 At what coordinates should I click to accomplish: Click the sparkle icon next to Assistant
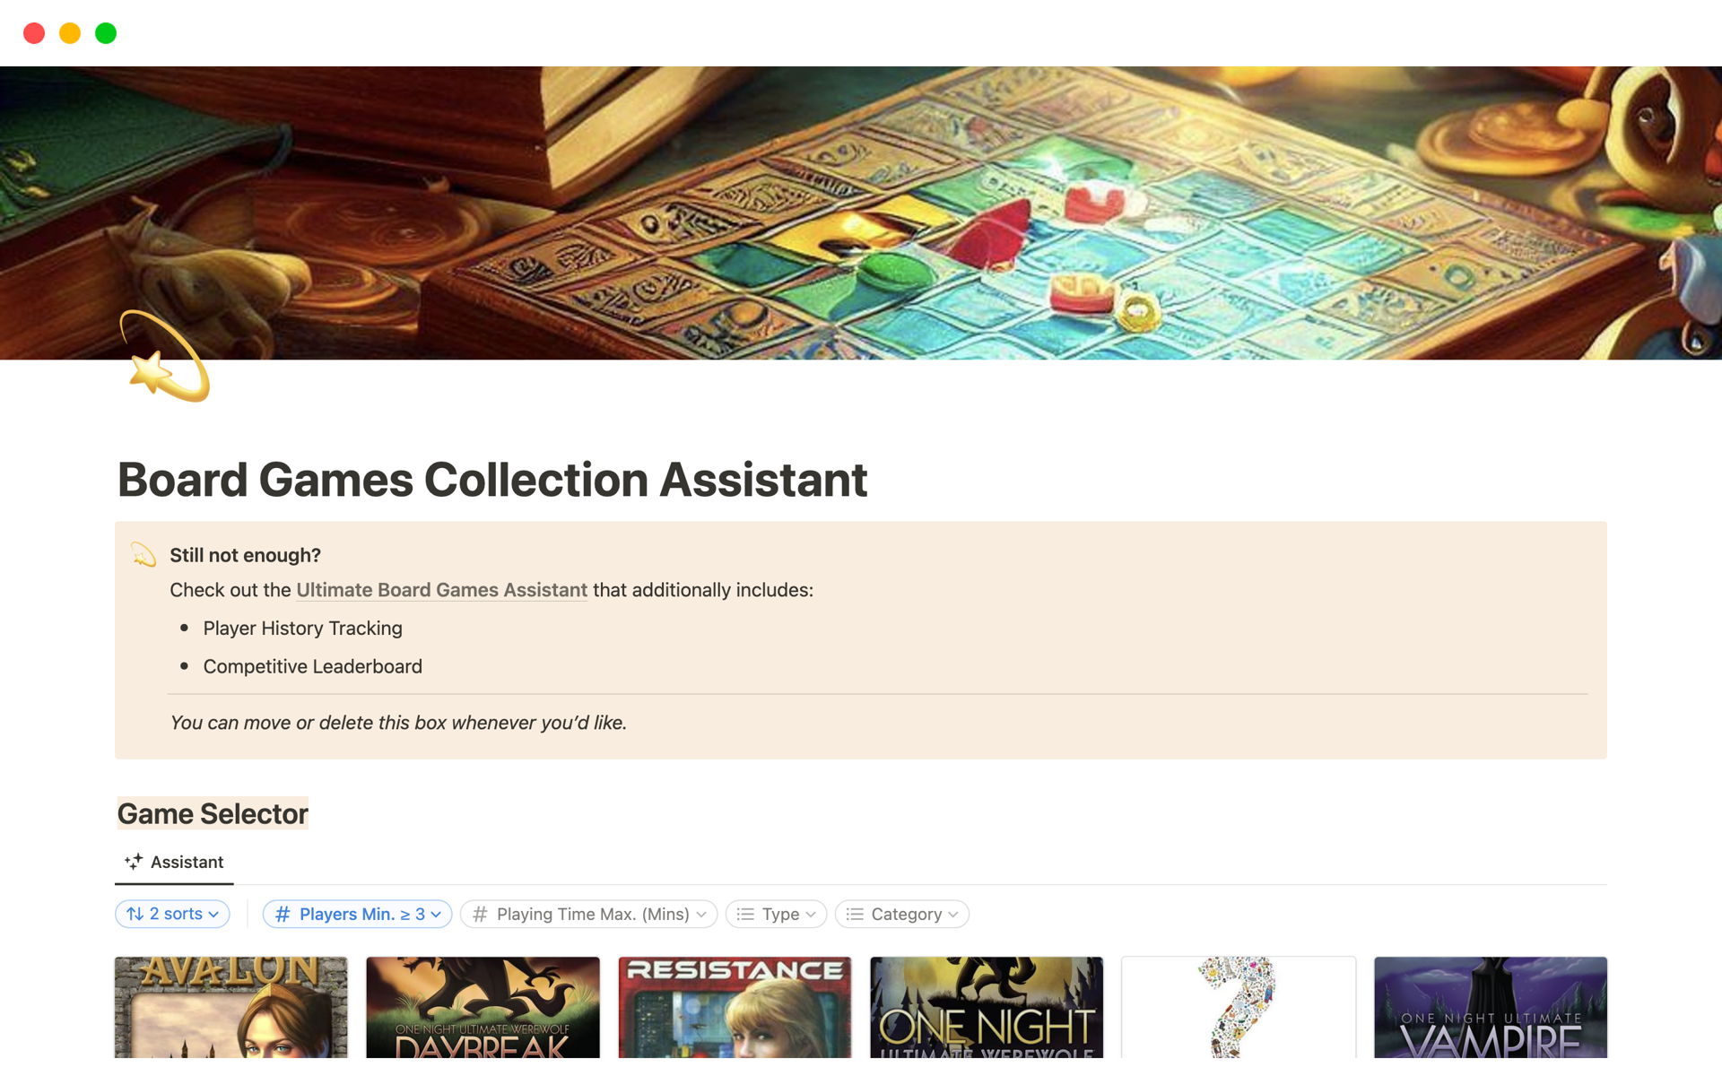point(133,862)
